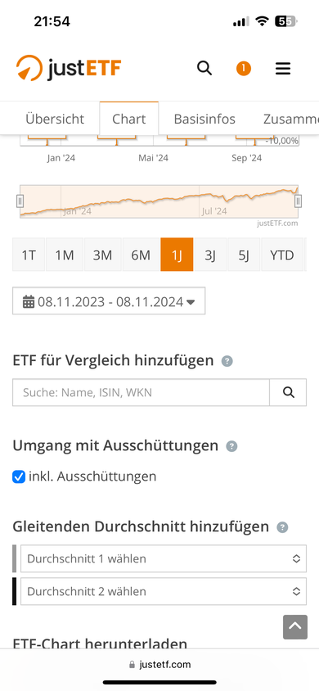Click the justETF logo
This screenshot has height=691, width=319.
pos(69,68)
